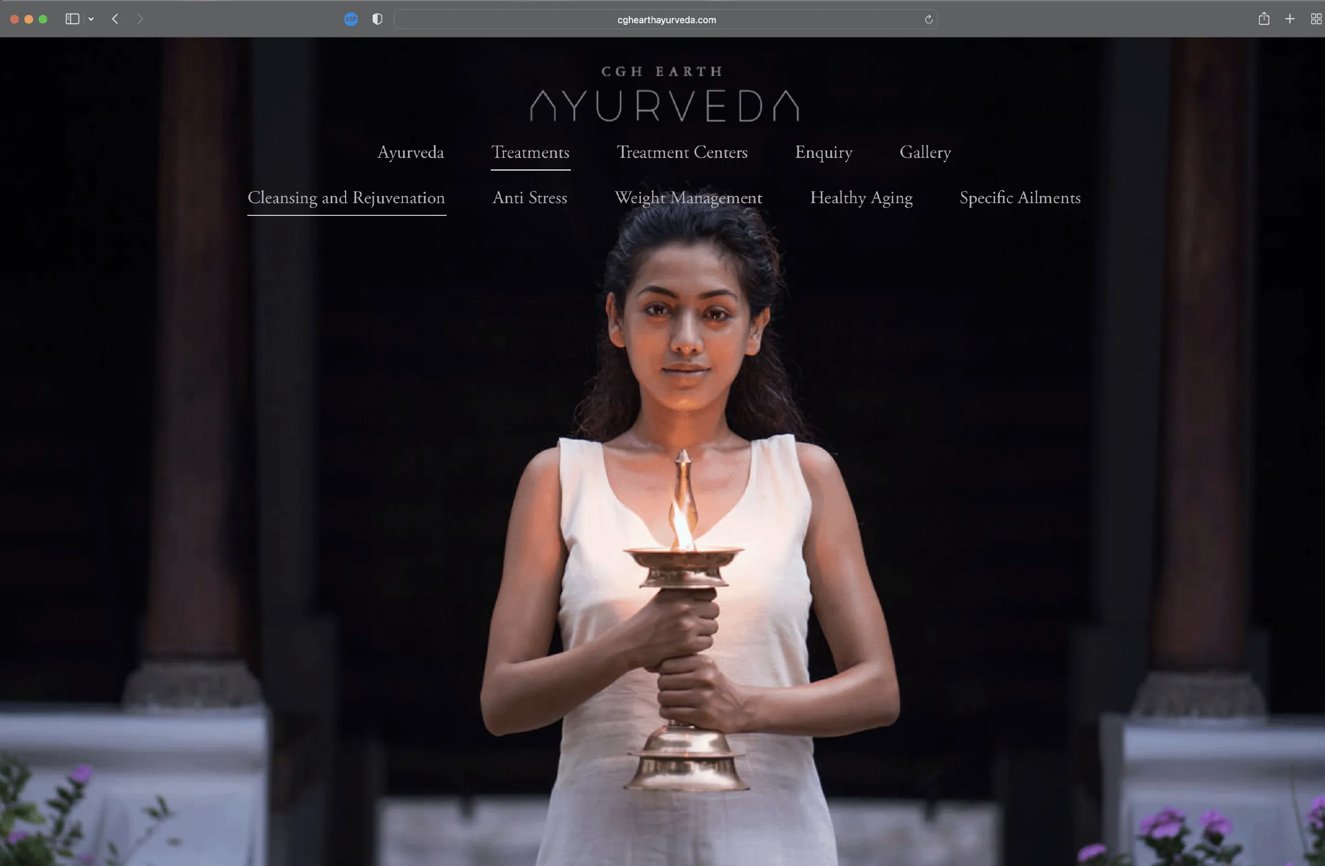Screen dimensions: 1325x866
Task: Open the Ayurveda menu item
Action: [x=411, y=152]
